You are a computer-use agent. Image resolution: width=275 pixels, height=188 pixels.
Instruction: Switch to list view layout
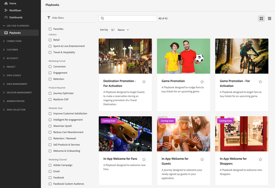[x=269, y=18]
